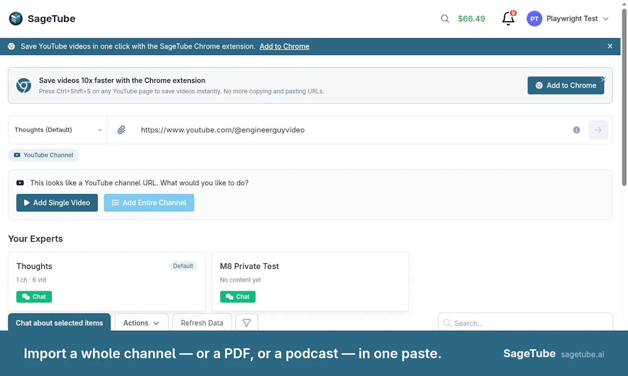Focus the Search... input box

(525, 323)
